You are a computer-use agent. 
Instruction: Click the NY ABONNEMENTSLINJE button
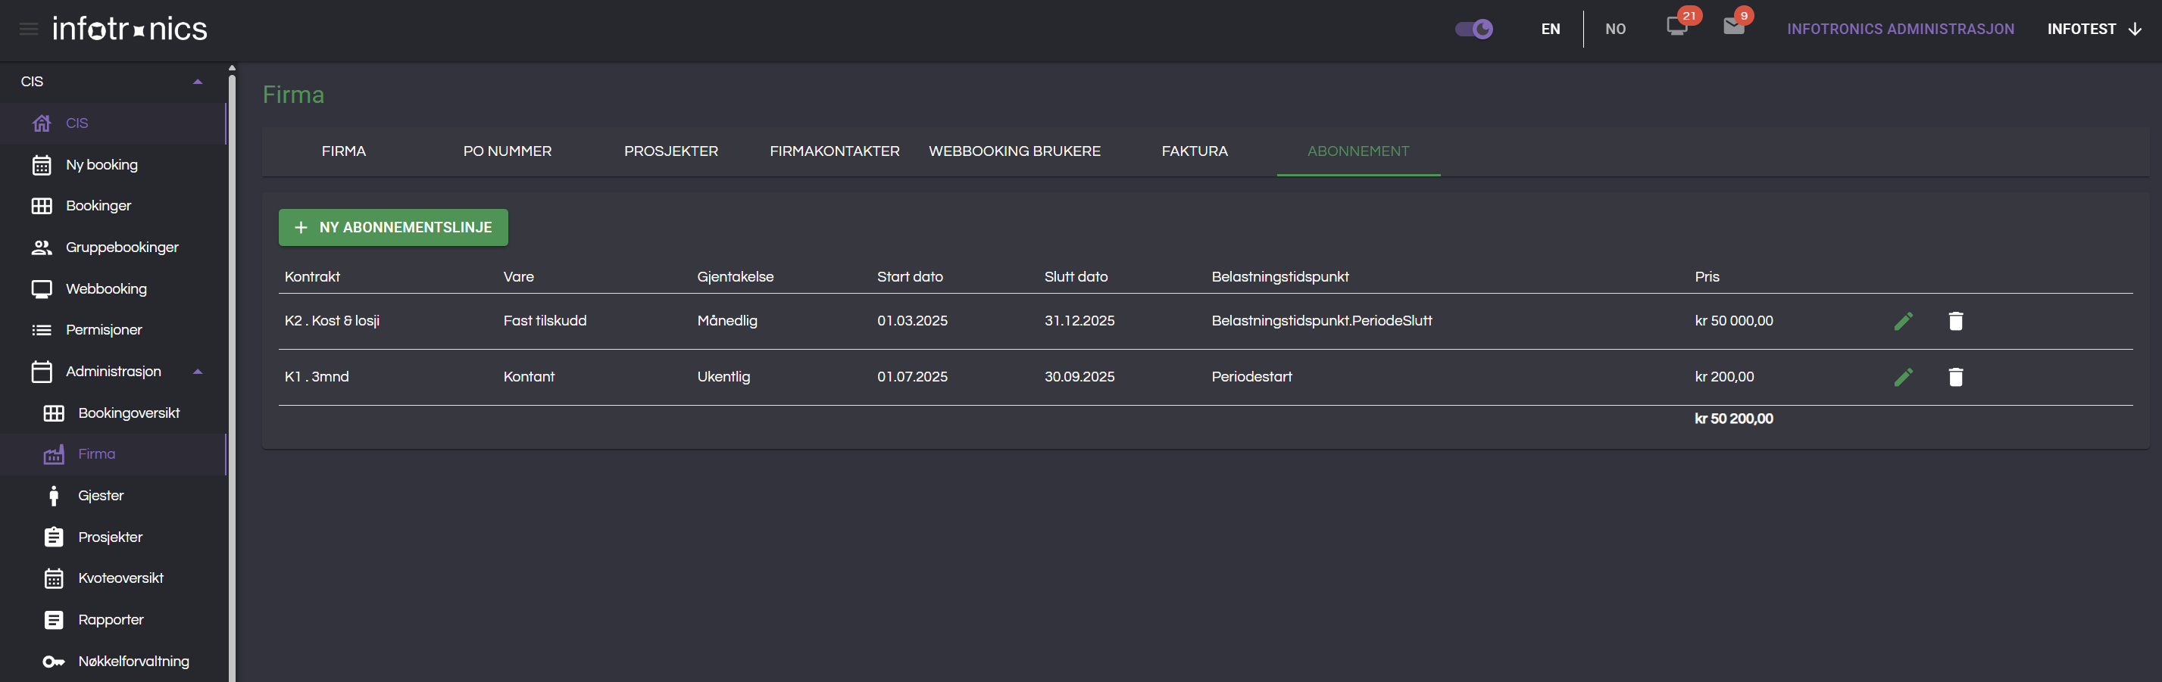coord(393,227)
